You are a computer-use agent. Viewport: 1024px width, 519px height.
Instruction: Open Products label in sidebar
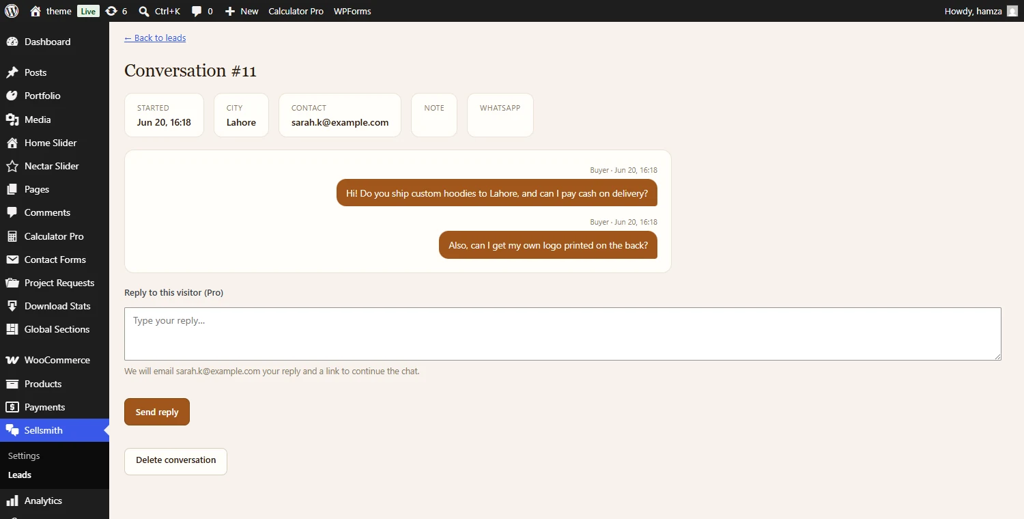(43, 384)
